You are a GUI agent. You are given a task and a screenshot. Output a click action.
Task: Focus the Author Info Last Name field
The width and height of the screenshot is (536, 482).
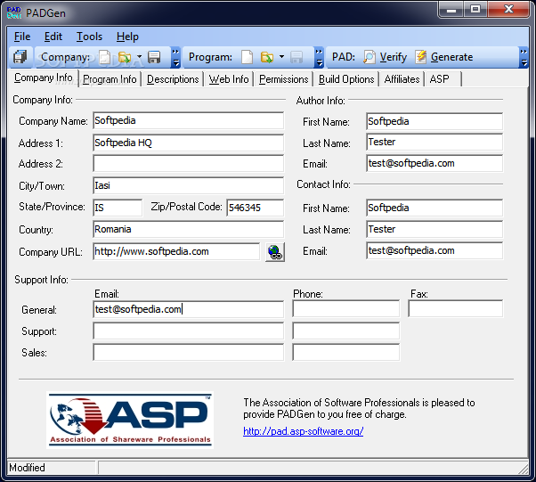pyautogui.click(x=434, y=142)
